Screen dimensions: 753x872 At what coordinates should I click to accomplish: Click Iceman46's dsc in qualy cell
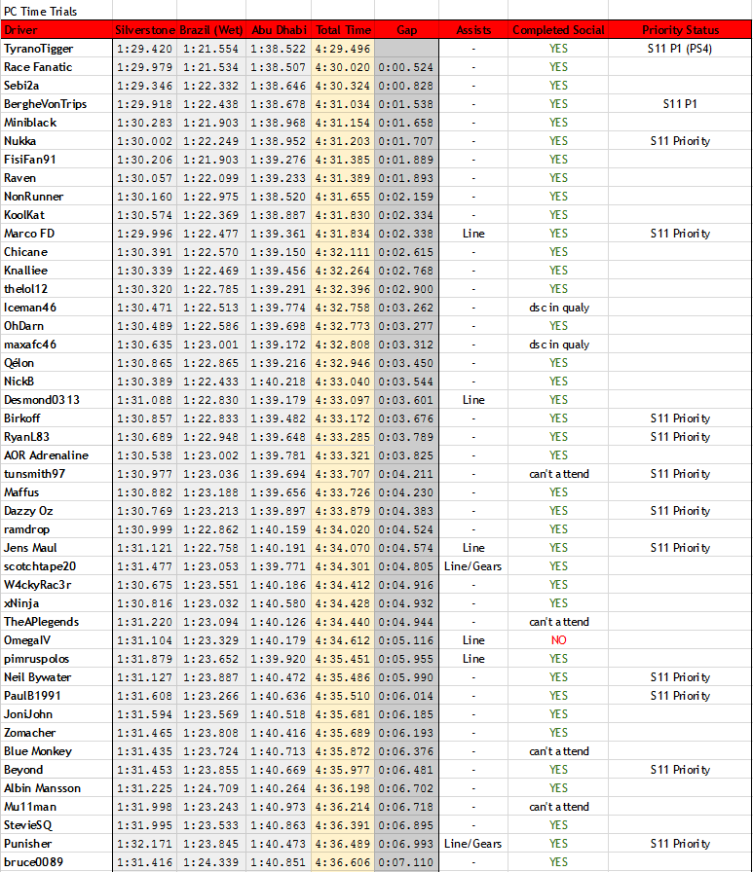[558, 308]
